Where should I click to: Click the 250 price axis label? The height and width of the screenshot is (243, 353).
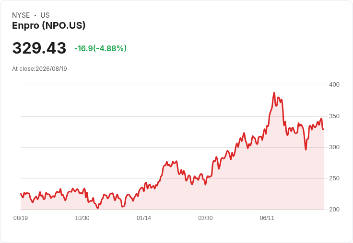(334, 178)
